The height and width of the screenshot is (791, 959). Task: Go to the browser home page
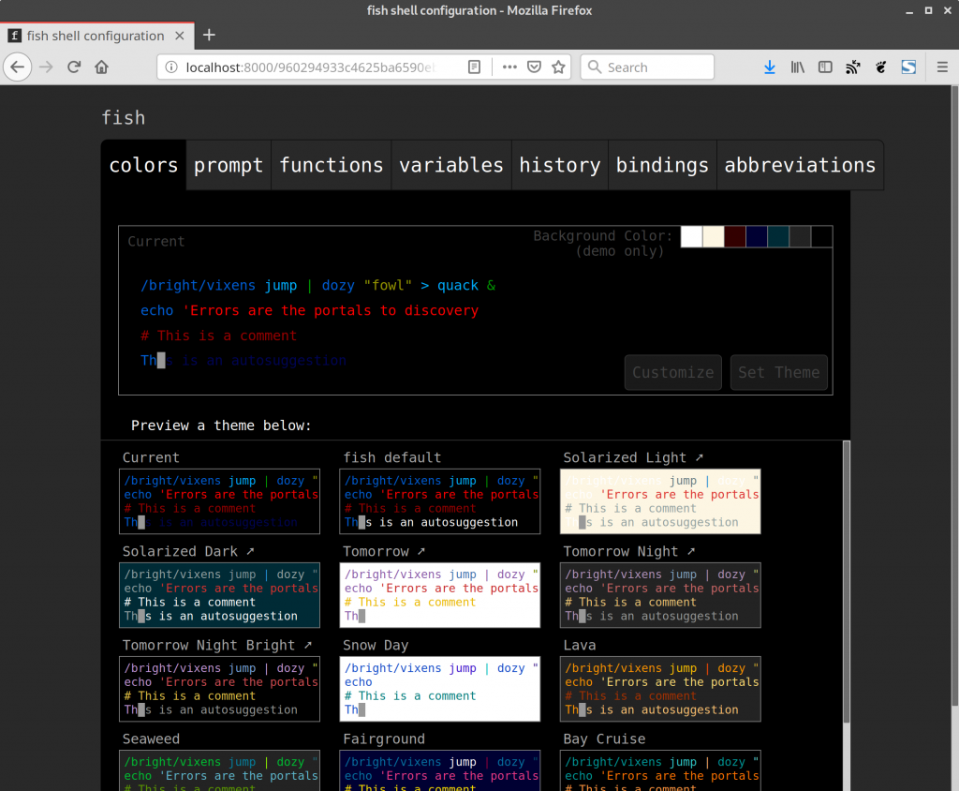coord(102,67)
